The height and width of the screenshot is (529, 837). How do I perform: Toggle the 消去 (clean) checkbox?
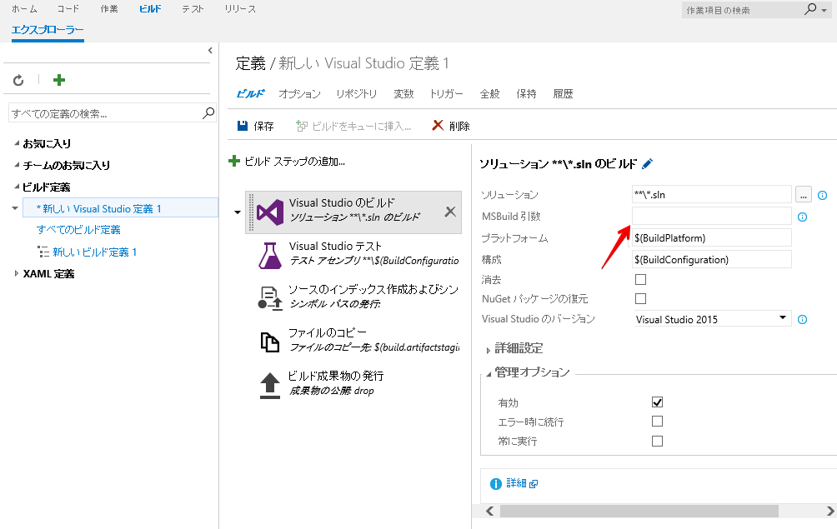640,279
